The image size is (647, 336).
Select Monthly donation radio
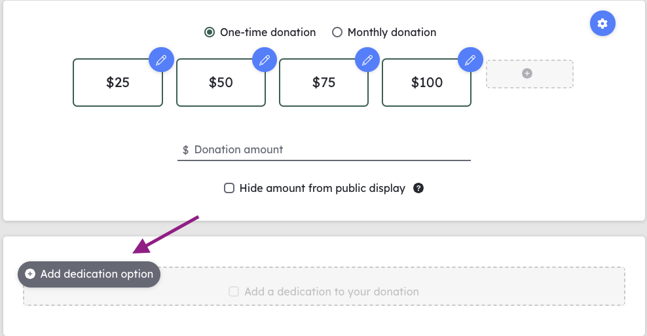(x=337, y=32)
